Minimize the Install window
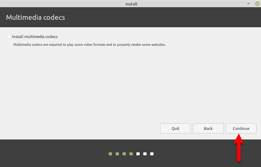The image size is (261, 167). click(248, 4)
